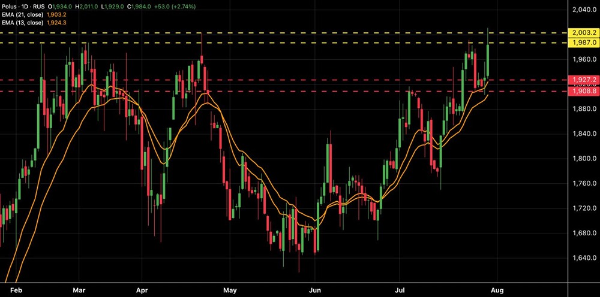Click the yellow 2,003.2 price label
This screenshot has height=297, width=600.
pos(584,33)
